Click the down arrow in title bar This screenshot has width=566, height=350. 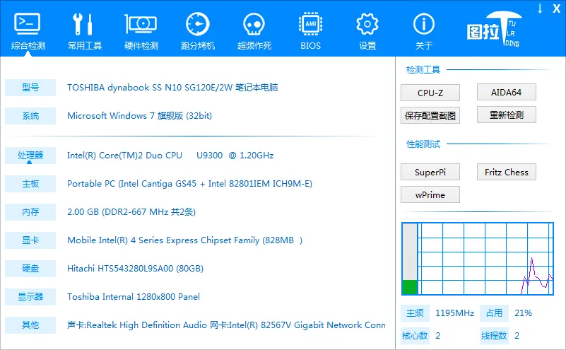pyautogui.click(x=540, y=8)
